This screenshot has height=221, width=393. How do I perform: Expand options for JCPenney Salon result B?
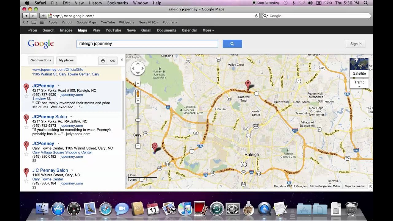[71, 117]
